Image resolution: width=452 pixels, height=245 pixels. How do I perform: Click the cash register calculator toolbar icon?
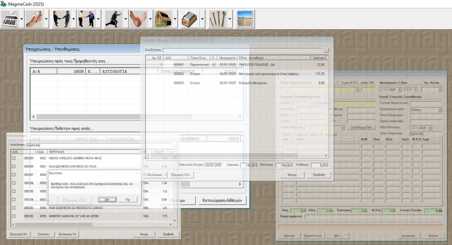point(10,19)
